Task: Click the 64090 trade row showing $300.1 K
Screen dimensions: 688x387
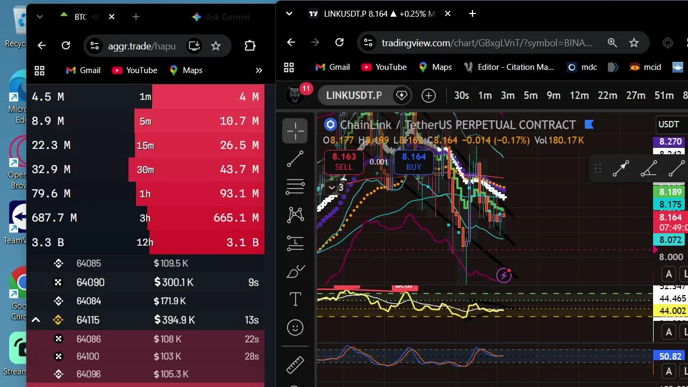Action: coord(145,282)
